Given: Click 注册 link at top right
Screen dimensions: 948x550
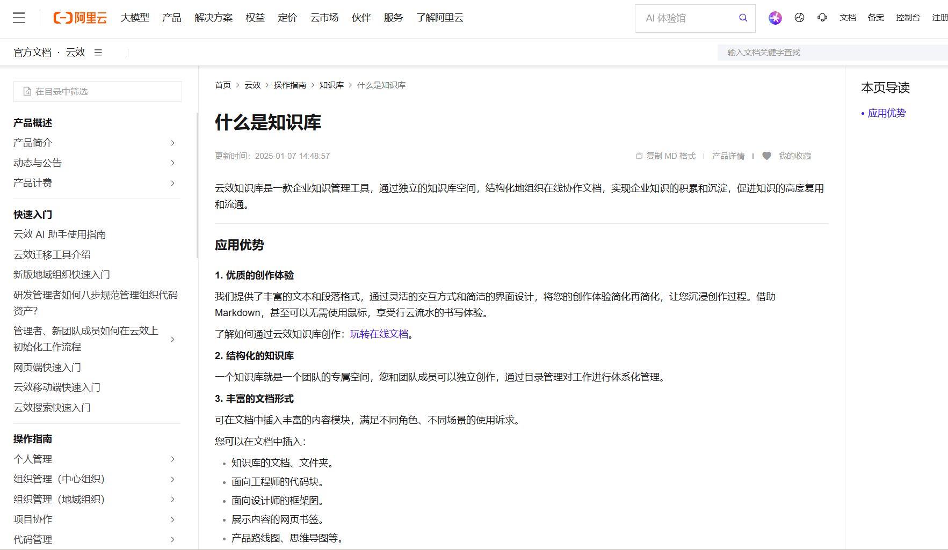Looking at the screenshot, I should pyautogui.click(x=940, y=18).
